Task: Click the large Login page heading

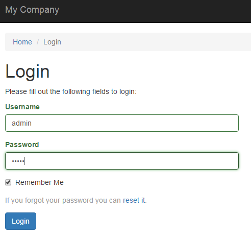Action: point(28,71)
